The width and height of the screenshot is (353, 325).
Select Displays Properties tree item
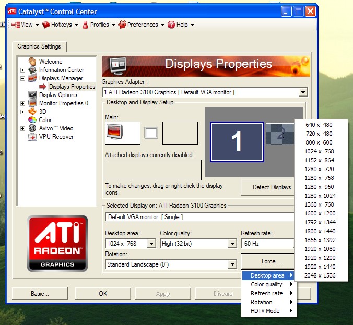72,87
